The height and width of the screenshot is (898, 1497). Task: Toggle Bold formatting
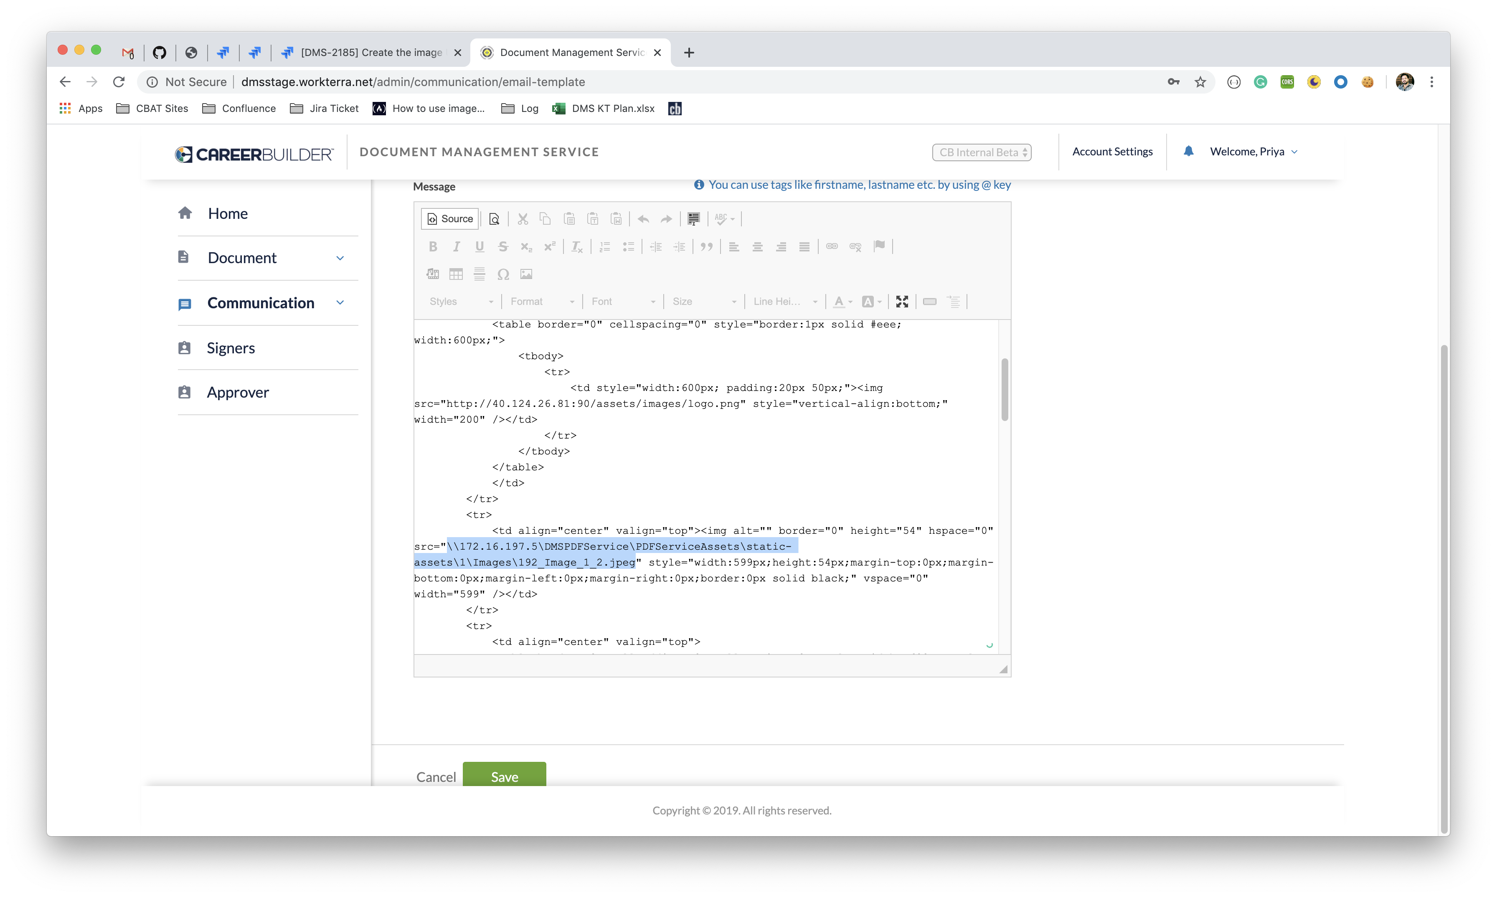(x=433, y=246)
